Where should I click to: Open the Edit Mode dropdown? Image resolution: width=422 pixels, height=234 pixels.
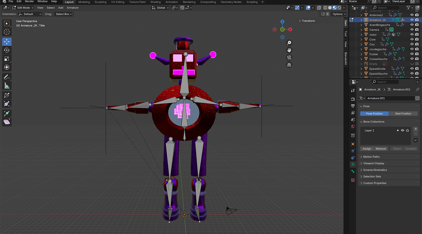[x=23, y=8]
